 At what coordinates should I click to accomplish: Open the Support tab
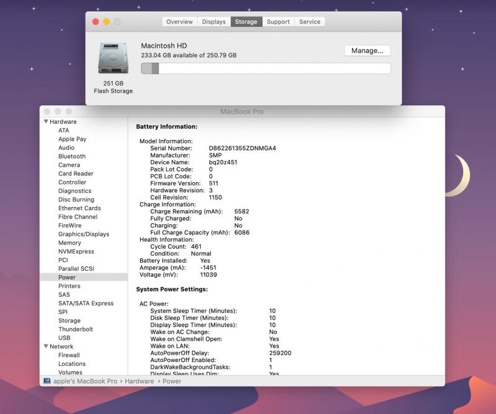click(278, 22)
